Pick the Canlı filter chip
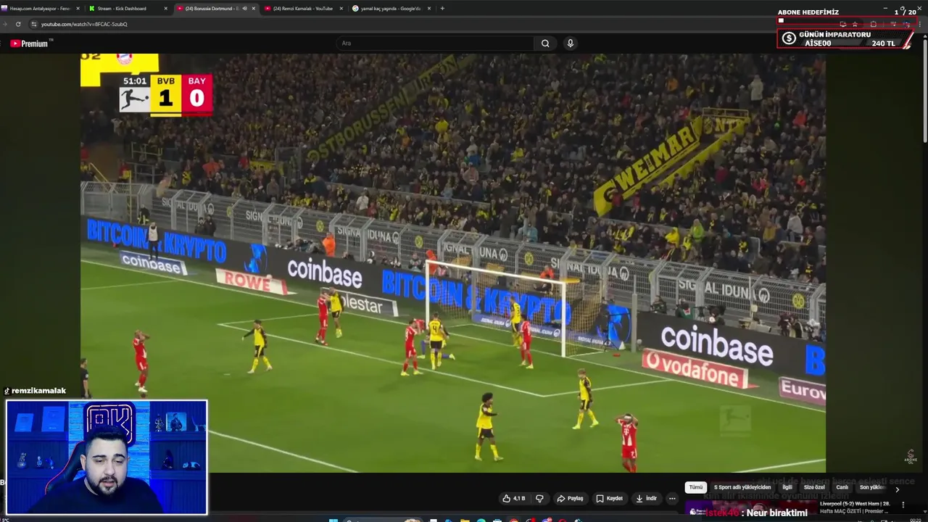Image resolution: width=928 pixels, height=522 pixels. tap(842, 488)
